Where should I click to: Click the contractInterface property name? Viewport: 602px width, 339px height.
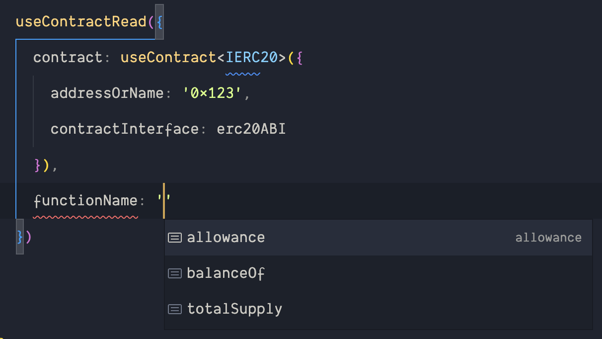123,128
